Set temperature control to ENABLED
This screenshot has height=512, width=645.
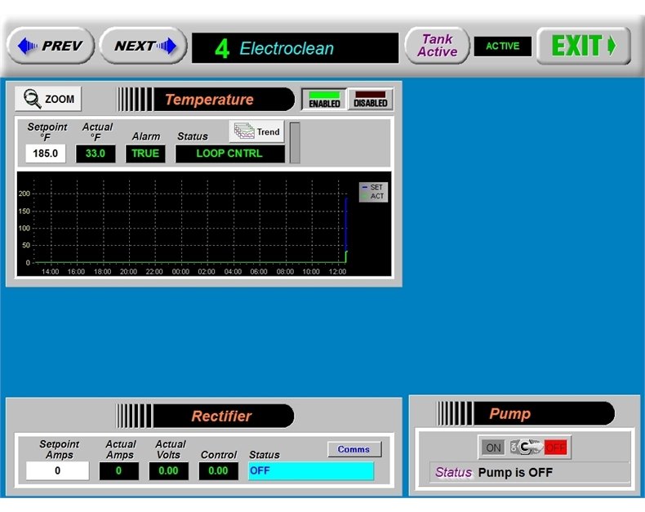324,100
